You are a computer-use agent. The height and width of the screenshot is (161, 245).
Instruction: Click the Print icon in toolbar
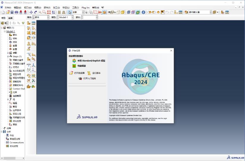(x=16, y=12)
